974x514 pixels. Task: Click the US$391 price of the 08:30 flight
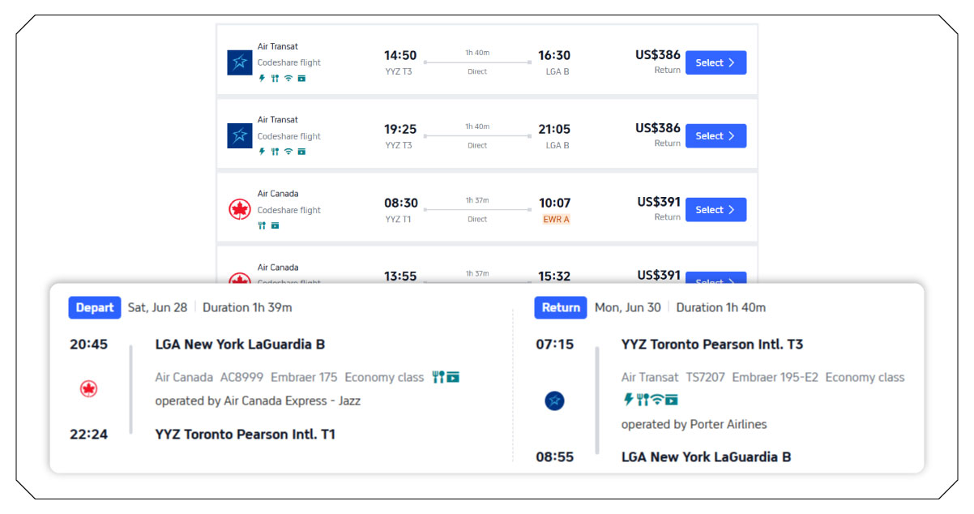coord(658,202)
